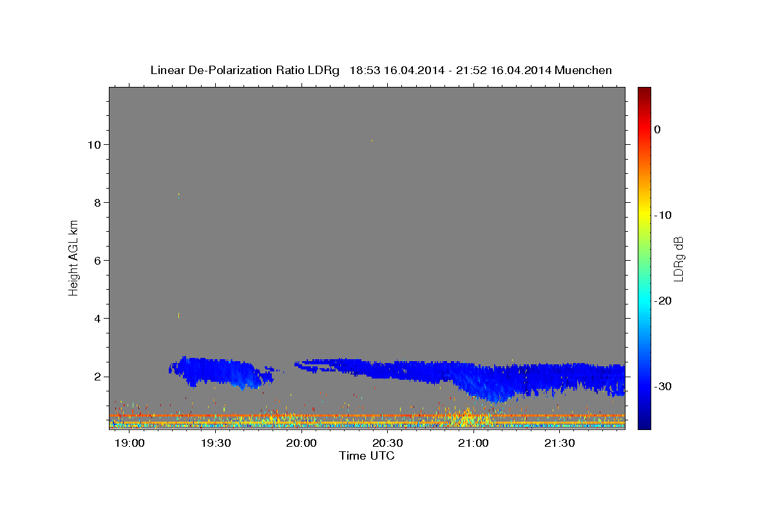Click the 19:30 time tick label
This screenshot has width=773, height=515.
pos(216,444)
